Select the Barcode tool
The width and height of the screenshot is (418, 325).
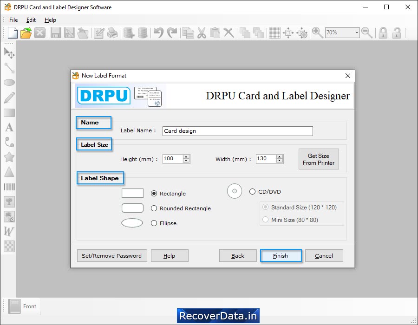(x=9, y=187)
